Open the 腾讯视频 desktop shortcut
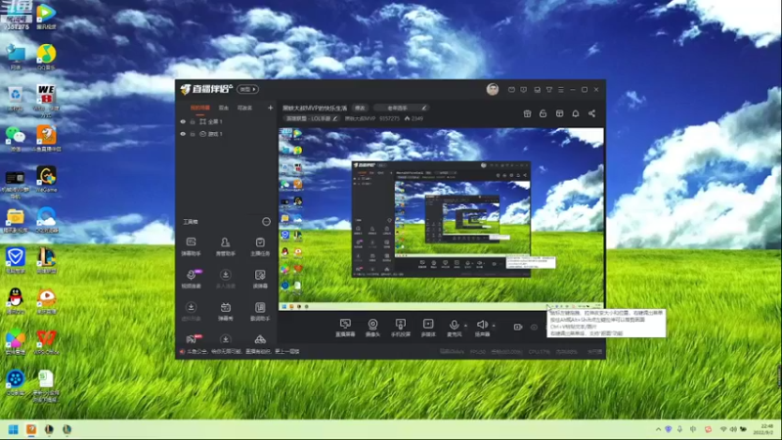This screenshot has height=440, width=782. [46, 16]
